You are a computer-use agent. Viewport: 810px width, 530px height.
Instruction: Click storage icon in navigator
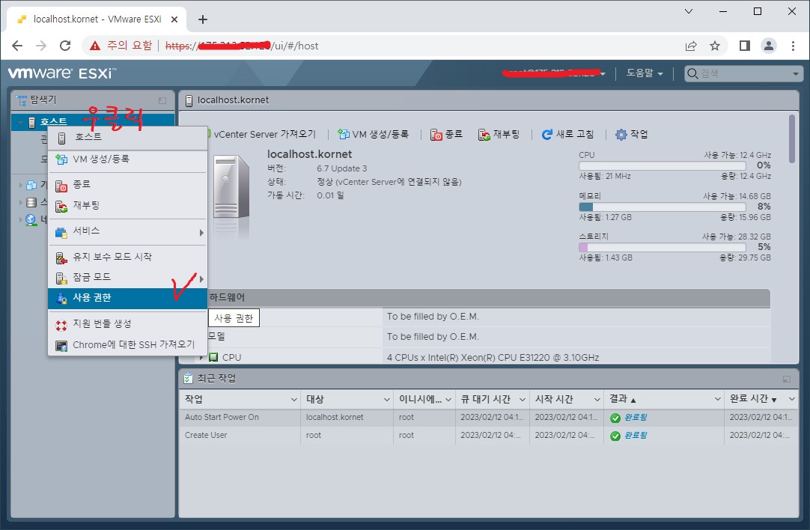pos(31,202)
